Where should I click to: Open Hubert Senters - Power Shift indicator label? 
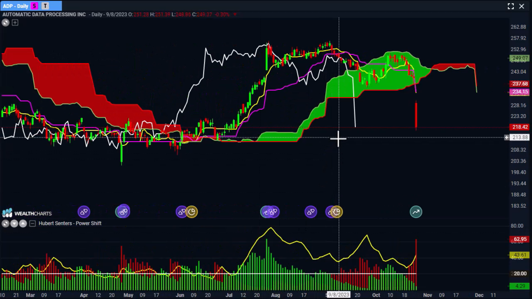click(70, 223)
